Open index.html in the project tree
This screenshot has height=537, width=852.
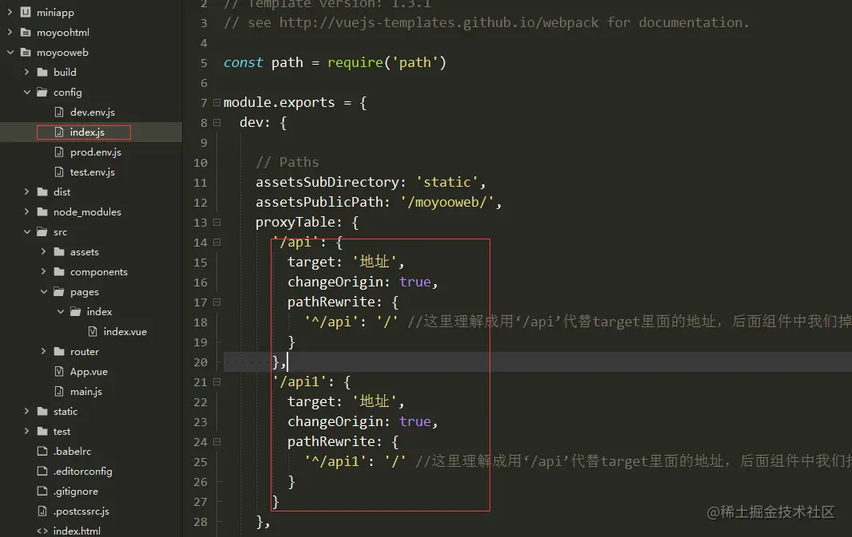click(77, 531)
